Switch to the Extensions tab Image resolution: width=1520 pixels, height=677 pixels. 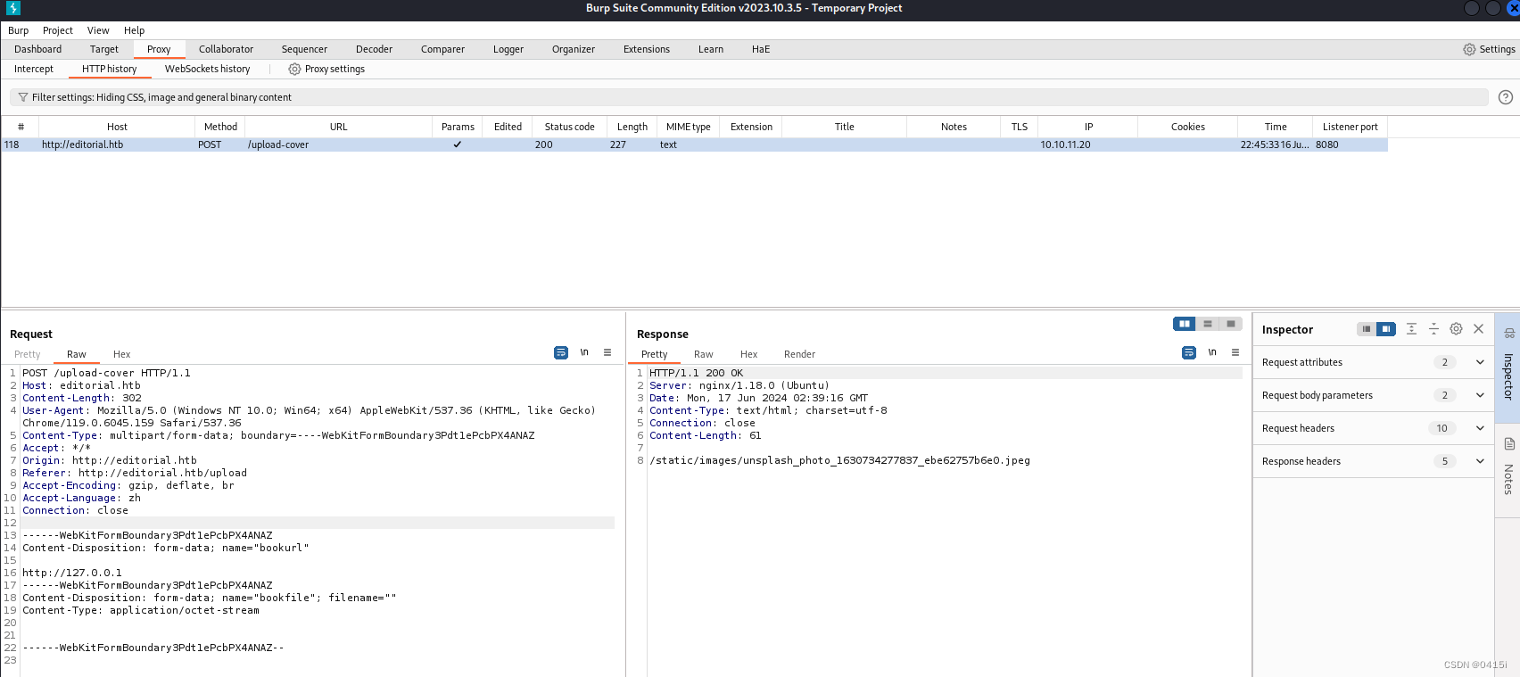coord(647,49)
